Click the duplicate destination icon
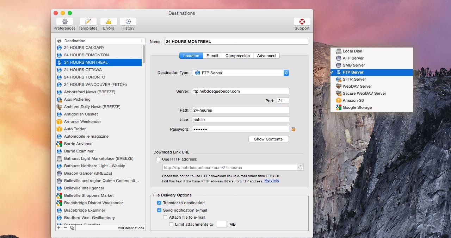The height and width of the screenshot is (238, 451). coord(72,228)
